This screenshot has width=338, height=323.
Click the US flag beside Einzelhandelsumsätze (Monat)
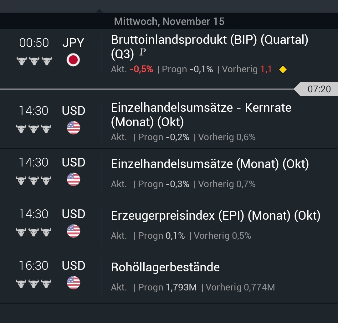point(73,179)
